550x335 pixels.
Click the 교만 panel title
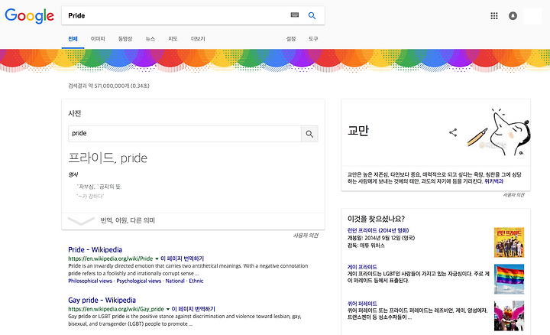tap(358, 131)
